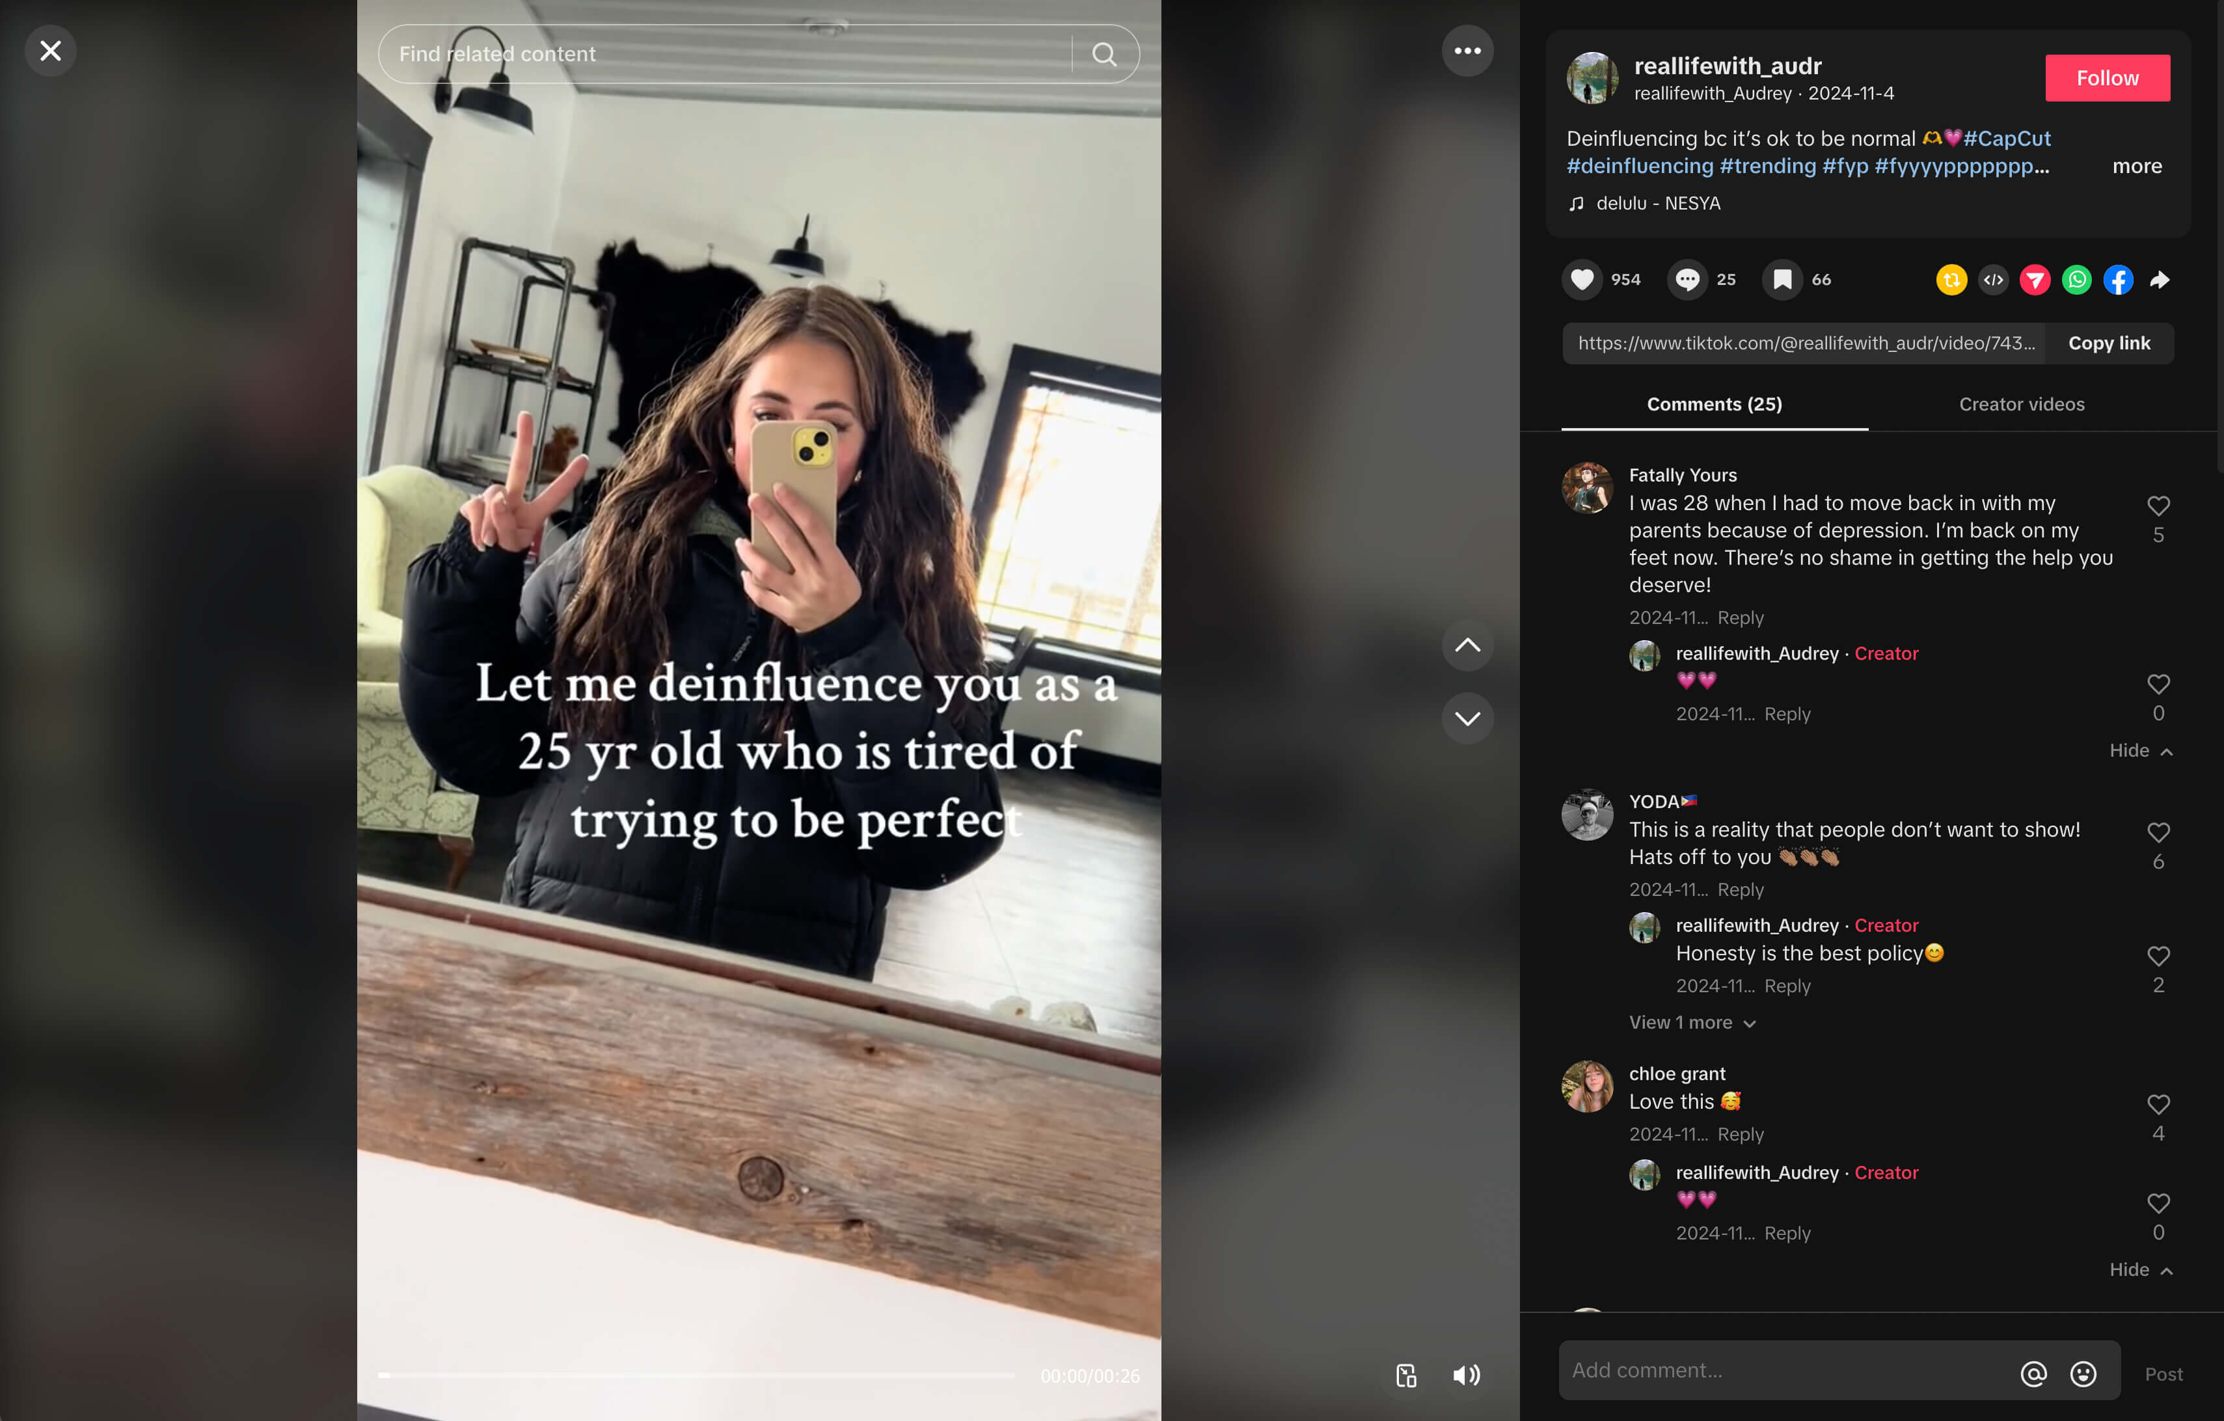
Task: Select the Comments tab
Action: (1713, 403)
